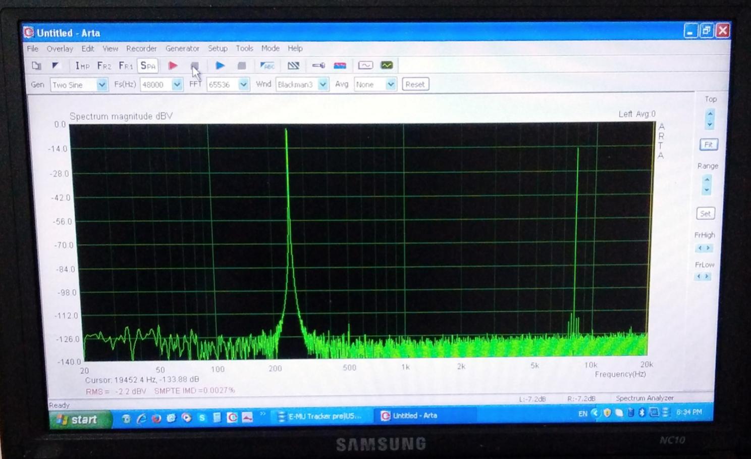Switch to FR2 dual-channel frequency response mode
The width and height of the screenshot is (751, 459).
pyautogui.click(x=104, y=66)
